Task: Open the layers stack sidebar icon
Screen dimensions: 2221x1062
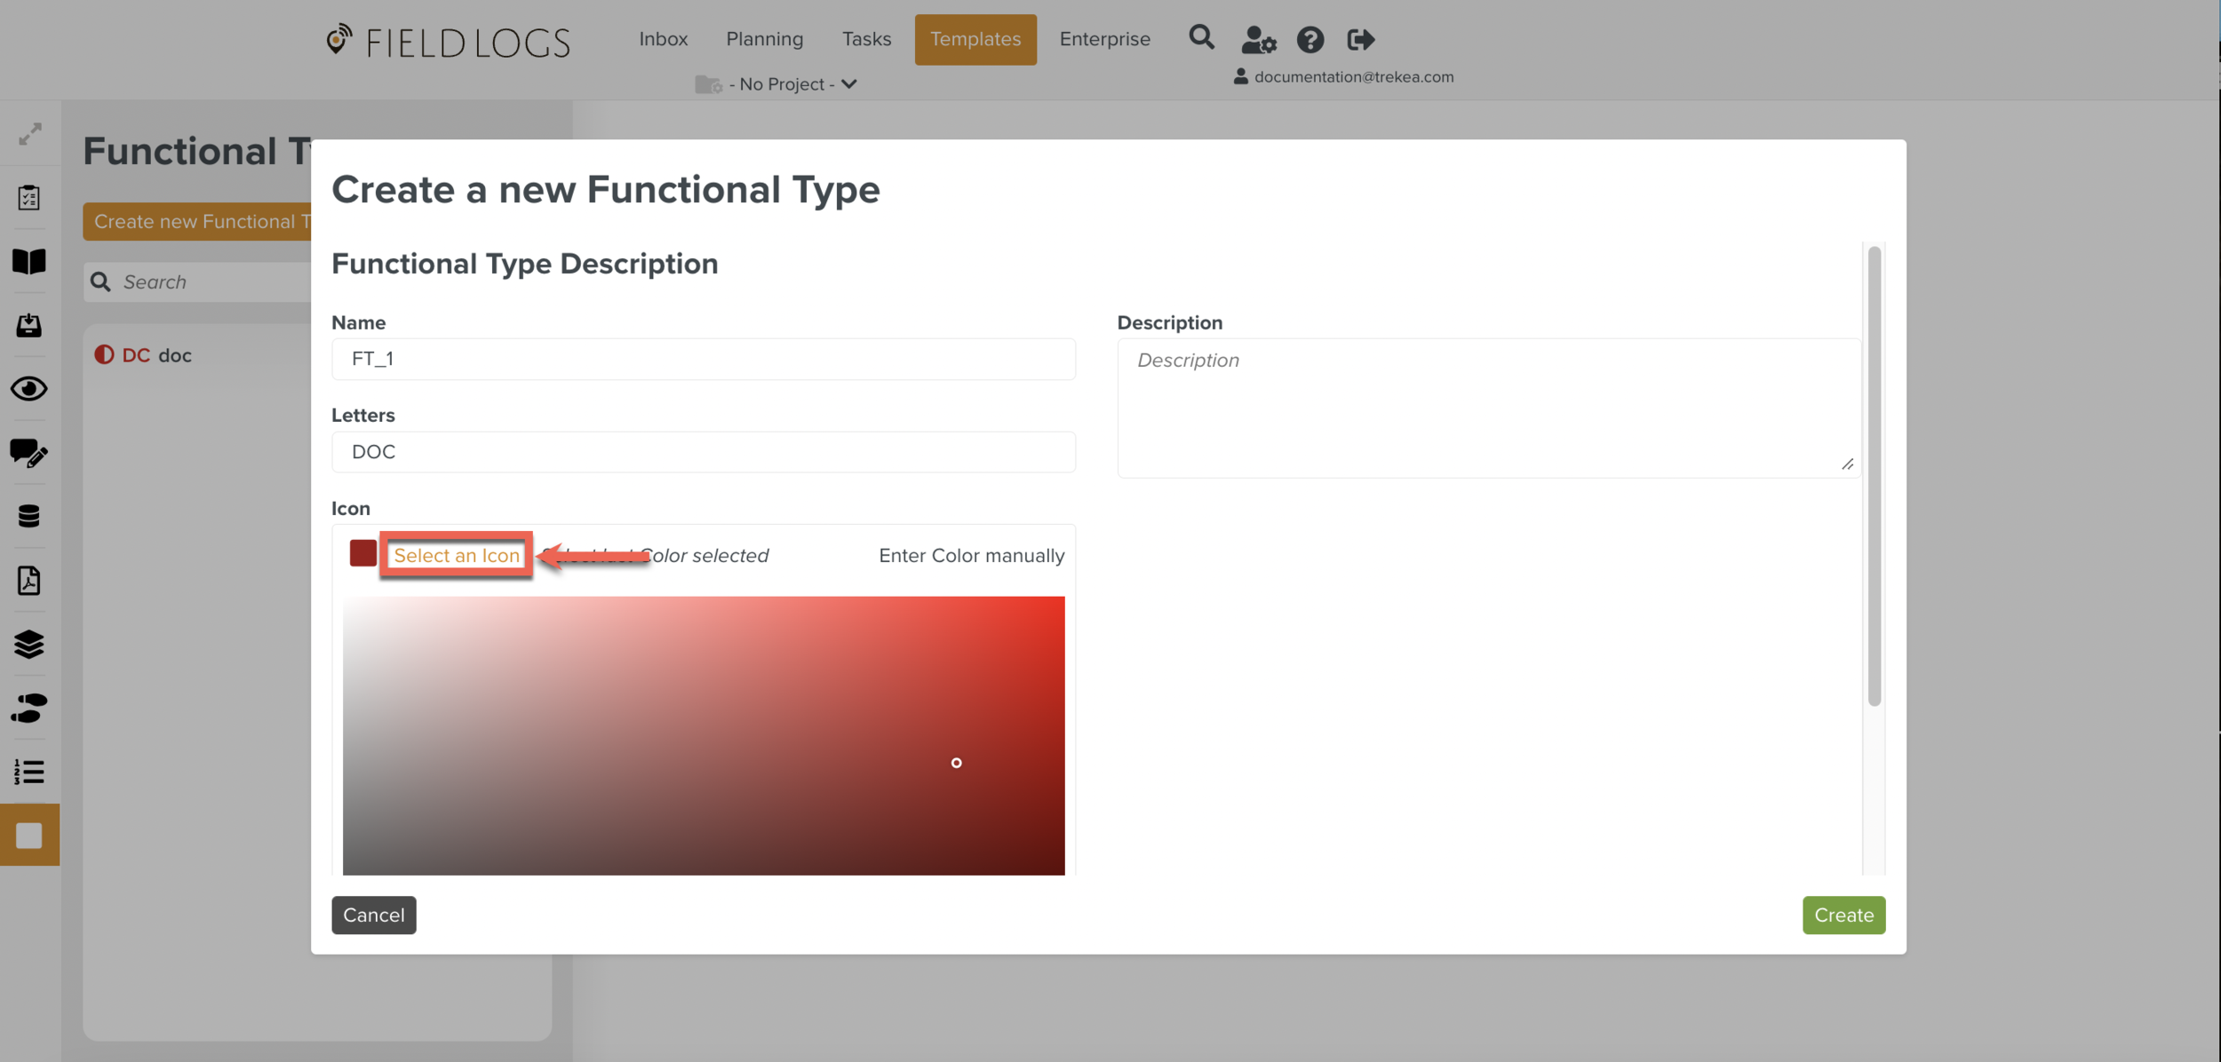Action: click(29, 644)
